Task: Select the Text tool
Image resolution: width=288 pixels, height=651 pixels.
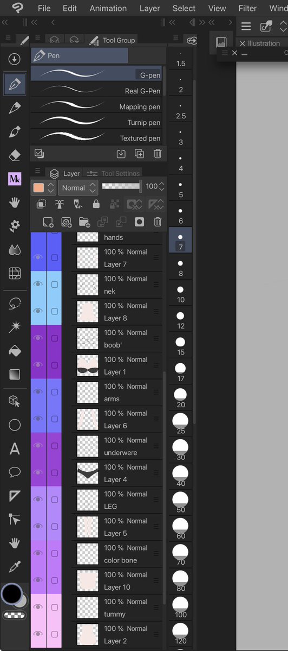Action: click(x=15, y=449)
